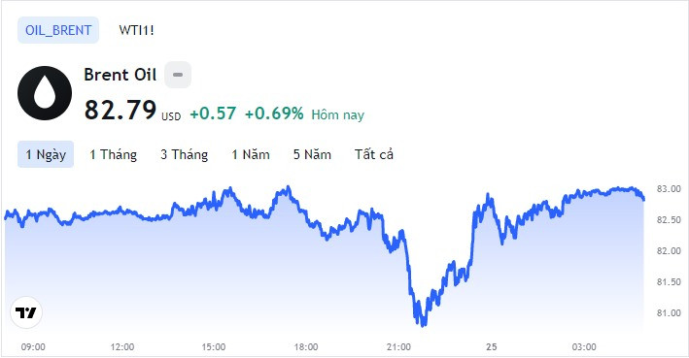Viewport: 689px width, 358px height.
Task: Click the Hôm nay label
Action: click(338, 114)
